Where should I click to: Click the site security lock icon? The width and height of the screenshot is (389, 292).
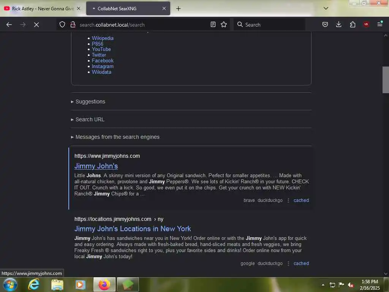(73, 24)
